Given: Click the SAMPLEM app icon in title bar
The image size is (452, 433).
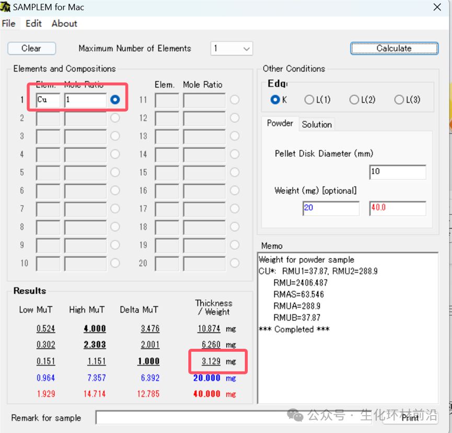Looking at the screenshot, I should pos(5,7).
